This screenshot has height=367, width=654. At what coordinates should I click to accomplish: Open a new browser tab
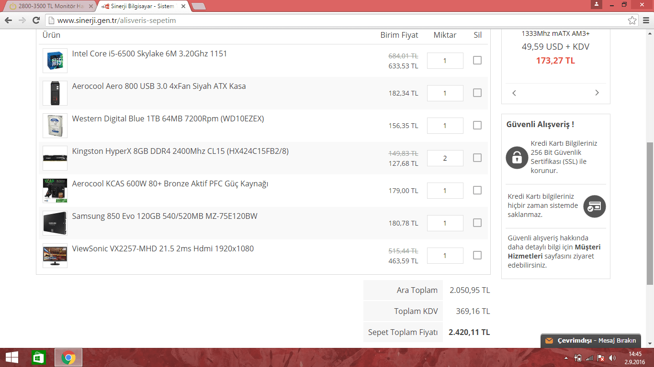(x=198, y=6)
